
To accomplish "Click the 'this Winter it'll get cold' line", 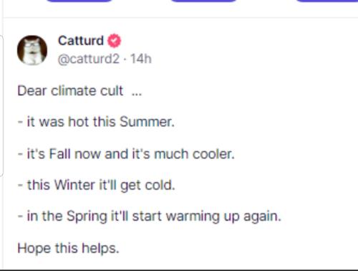I will (97, 185).
